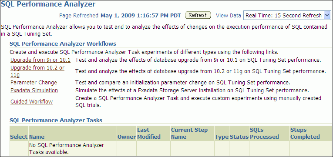The image size is (333, 157).
Task: Open the Upgrade from 9i or 10.1 link
Action: point(40,60)
